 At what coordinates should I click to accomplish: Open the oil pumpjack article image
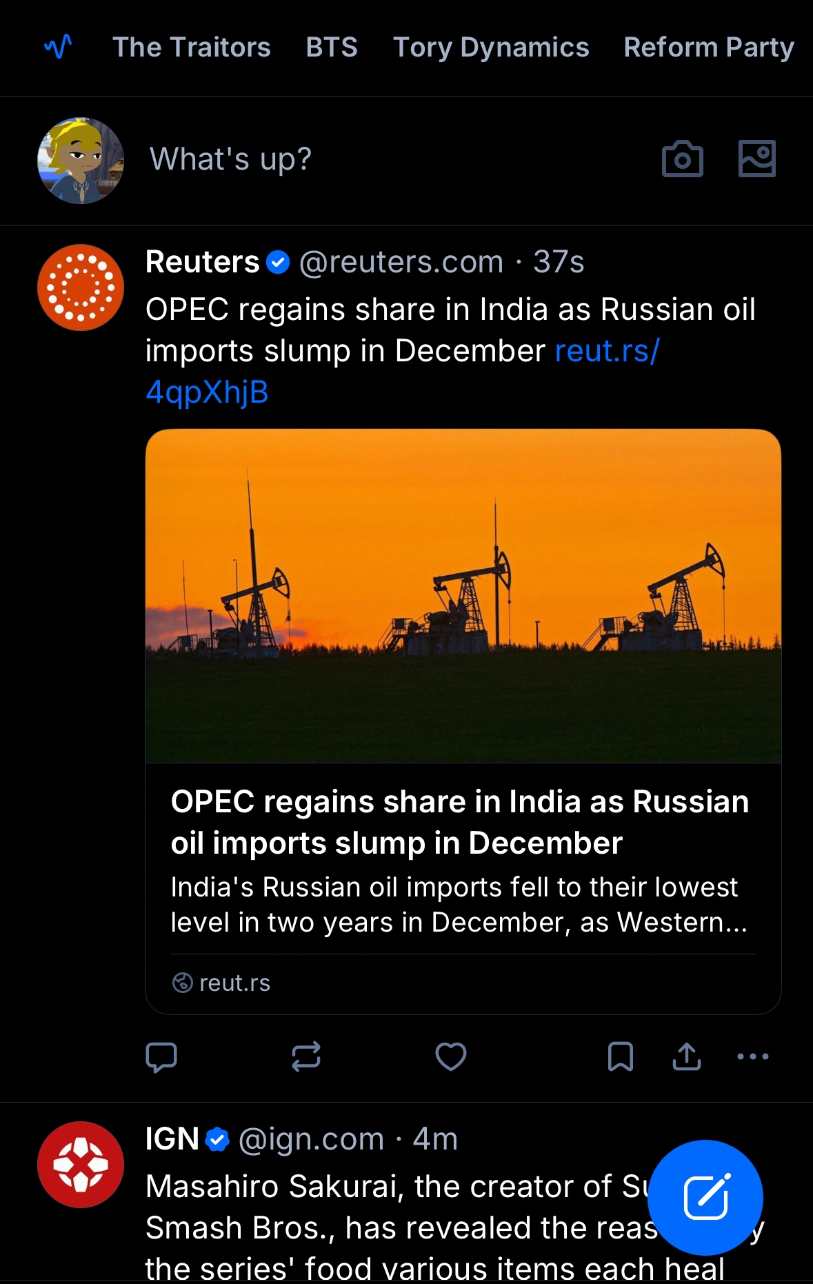463,596
